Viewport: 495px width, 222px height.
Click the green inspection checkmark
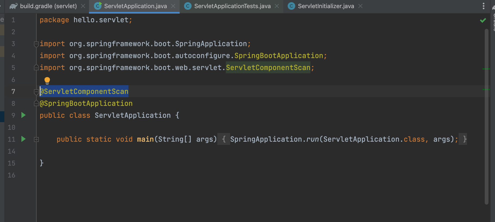click(x=483, y=20)
